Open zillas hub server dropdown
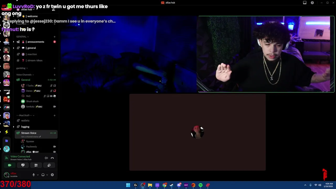 [x=28, y=9]
